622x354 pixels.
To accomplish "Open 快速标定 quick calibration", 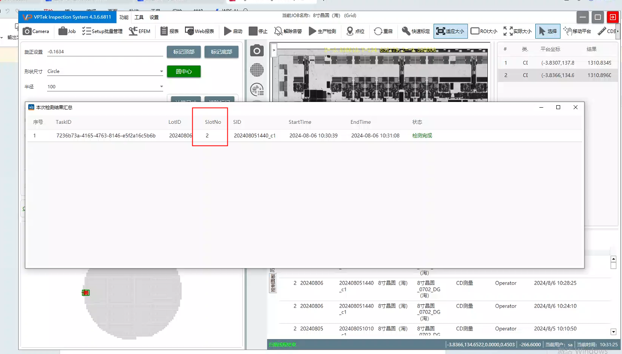I will coord(416,31).
